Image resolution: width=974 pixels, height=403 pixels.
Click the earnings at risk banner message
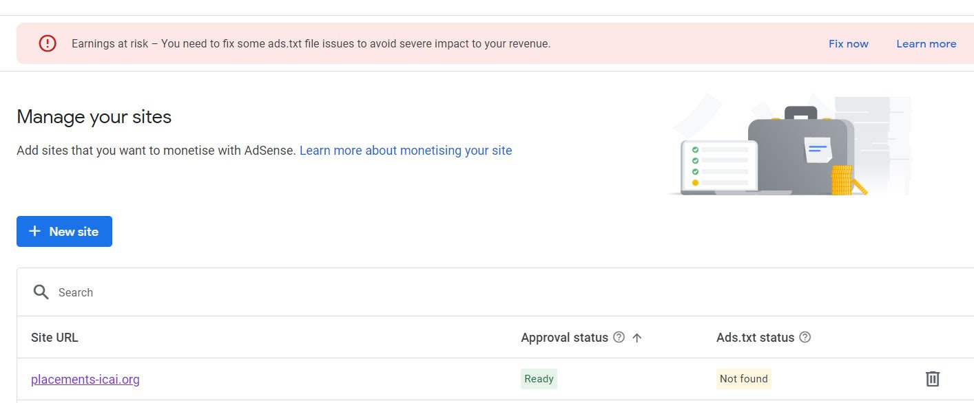[311, 43]
